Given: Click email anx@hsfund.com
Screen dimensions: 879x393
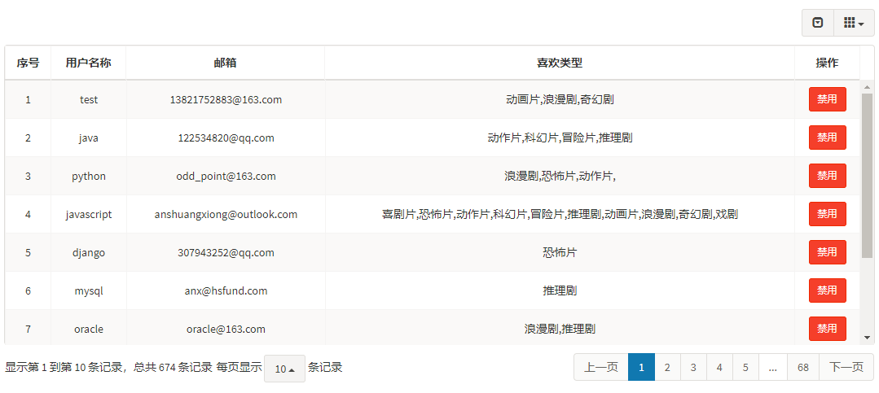Looking at the screenshot, I should [x=226, y=290].
